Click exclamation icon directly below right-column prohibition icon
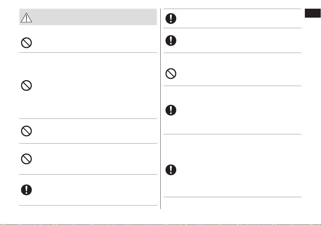The image size is (321, 225). click(x=171, y=110)
